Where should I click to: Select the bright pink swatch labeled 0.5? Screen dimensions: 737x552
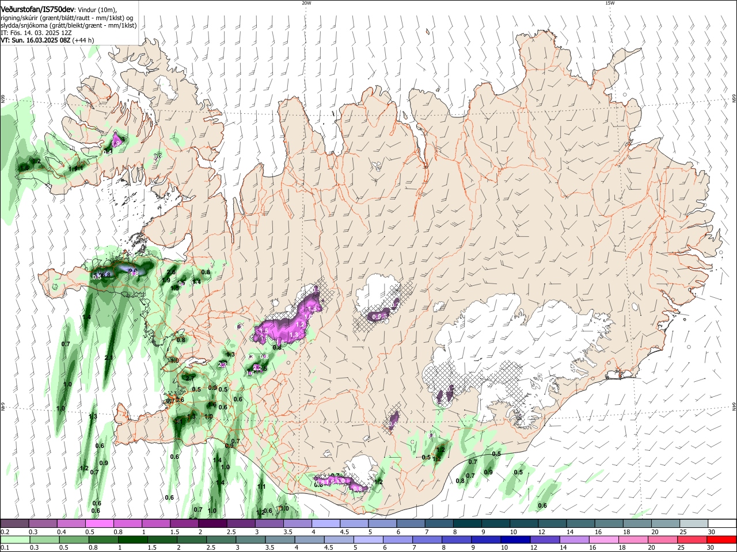point(99,524)
